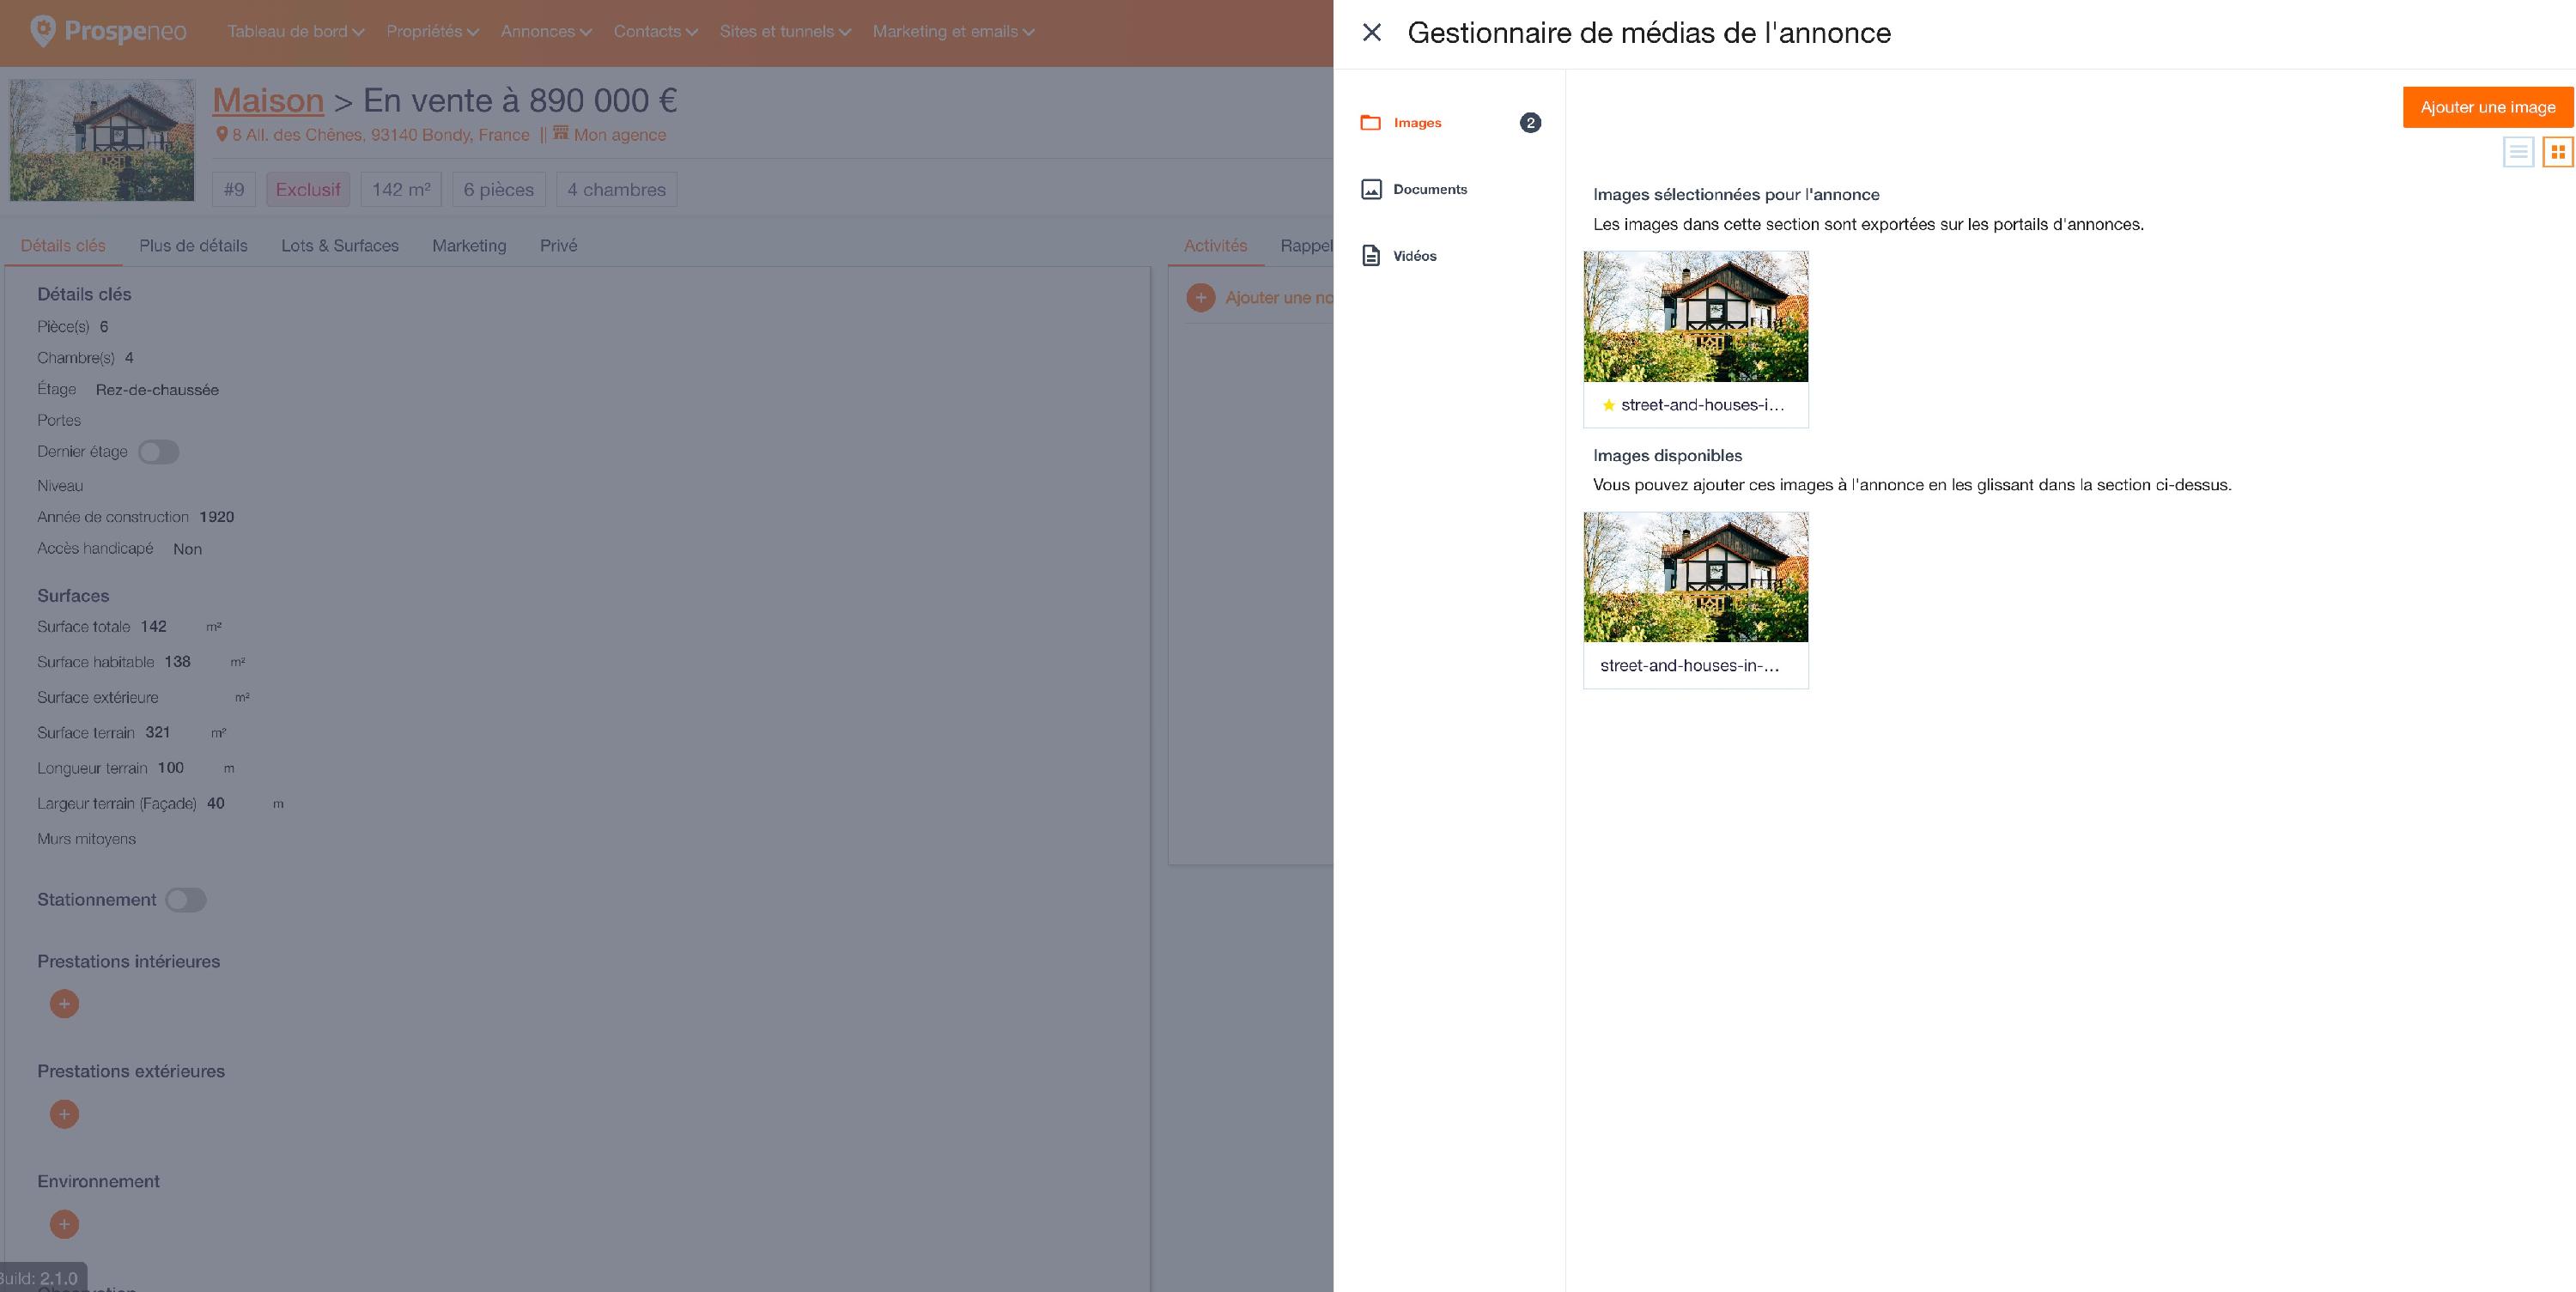Image resolution: width=2576 pixels, height=1292 pixels.
Task: Open the Maison property link
Action: [268, 100]
